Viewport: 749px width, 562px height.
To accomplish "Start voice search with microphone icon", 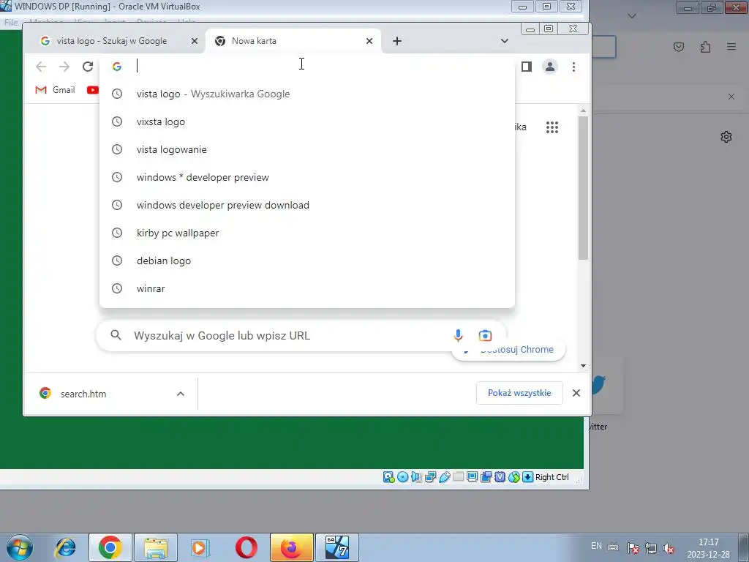I will (x=458, y=335).
